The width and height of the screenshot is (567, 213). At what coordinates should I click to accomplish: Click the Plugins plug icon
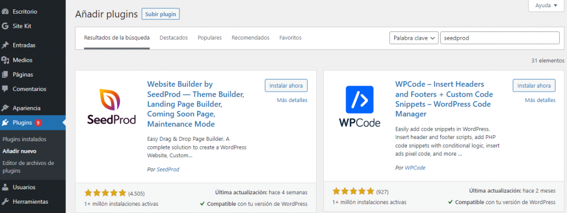coord(5,123)
